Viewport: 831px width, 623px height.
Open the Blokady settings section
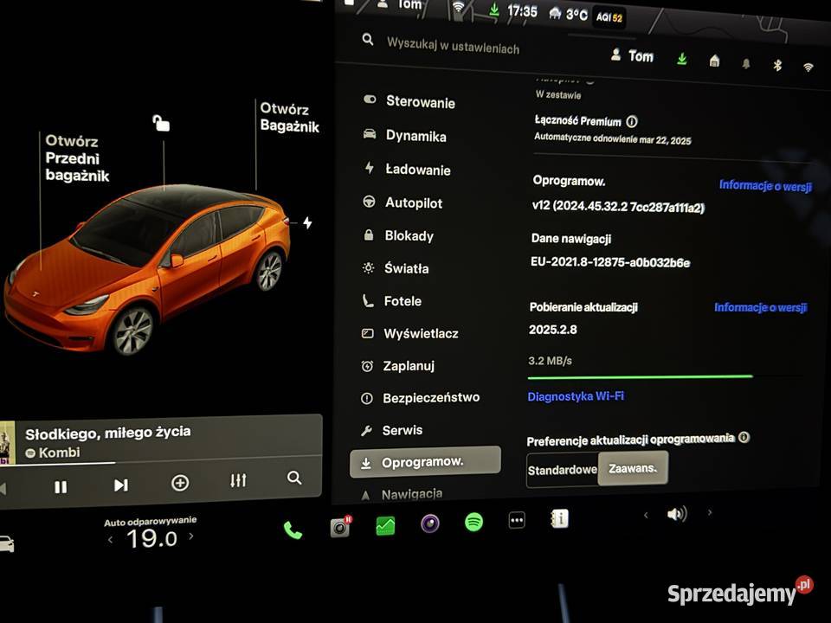(x=398, y=235)
